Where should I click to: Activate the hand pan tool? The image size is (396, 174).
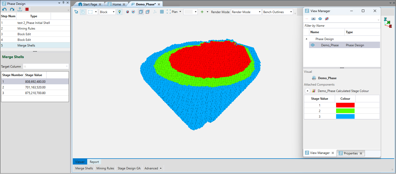point(83,12)
